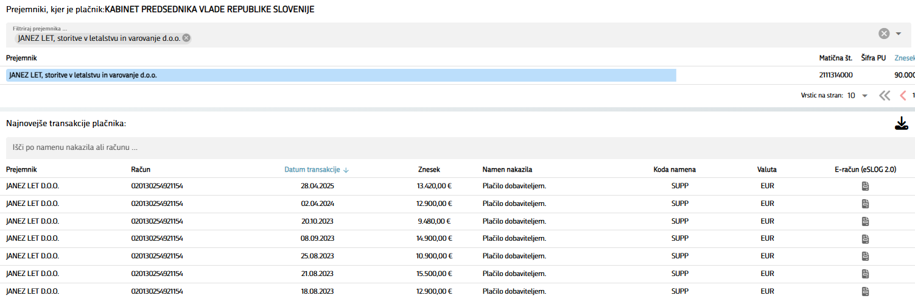The image size is (915, 301).
Task: Select date 02.04.2024 cell
Action: 317,204
